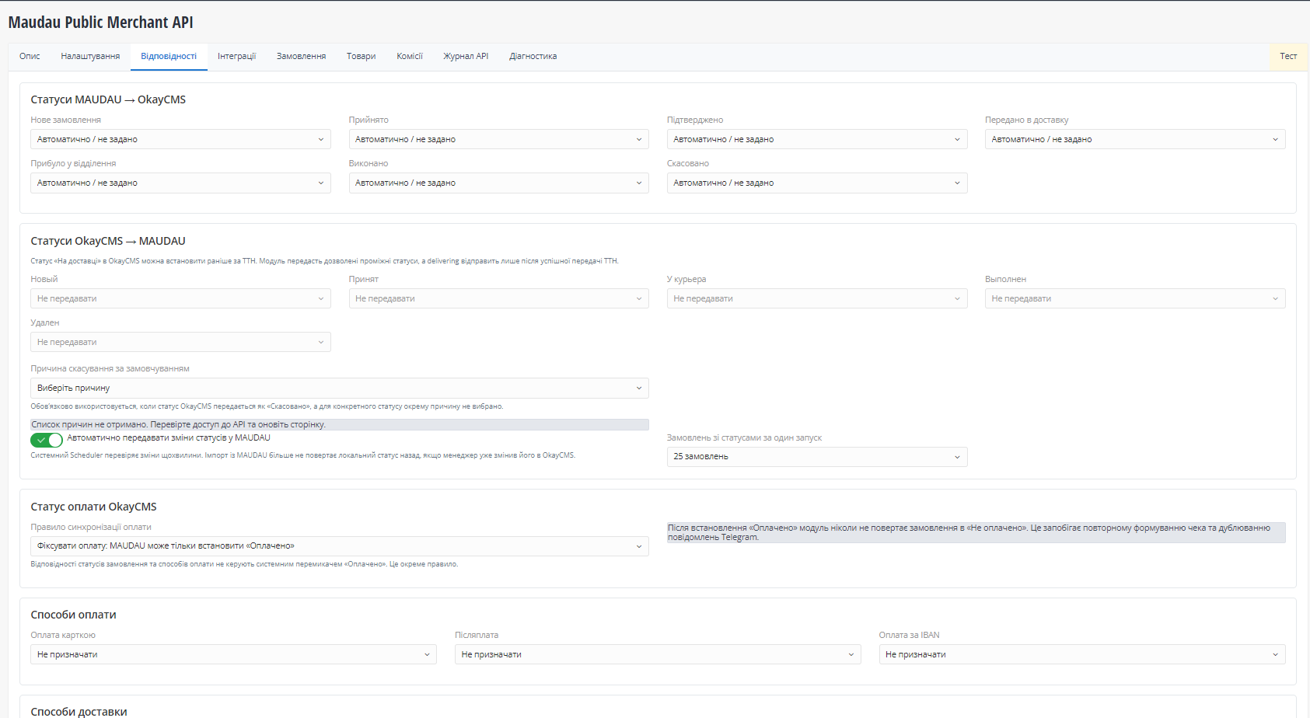Switch to the Налаштування tab
The width and height of the screenshot is (1310, 718).
click(x=90, y=57)
